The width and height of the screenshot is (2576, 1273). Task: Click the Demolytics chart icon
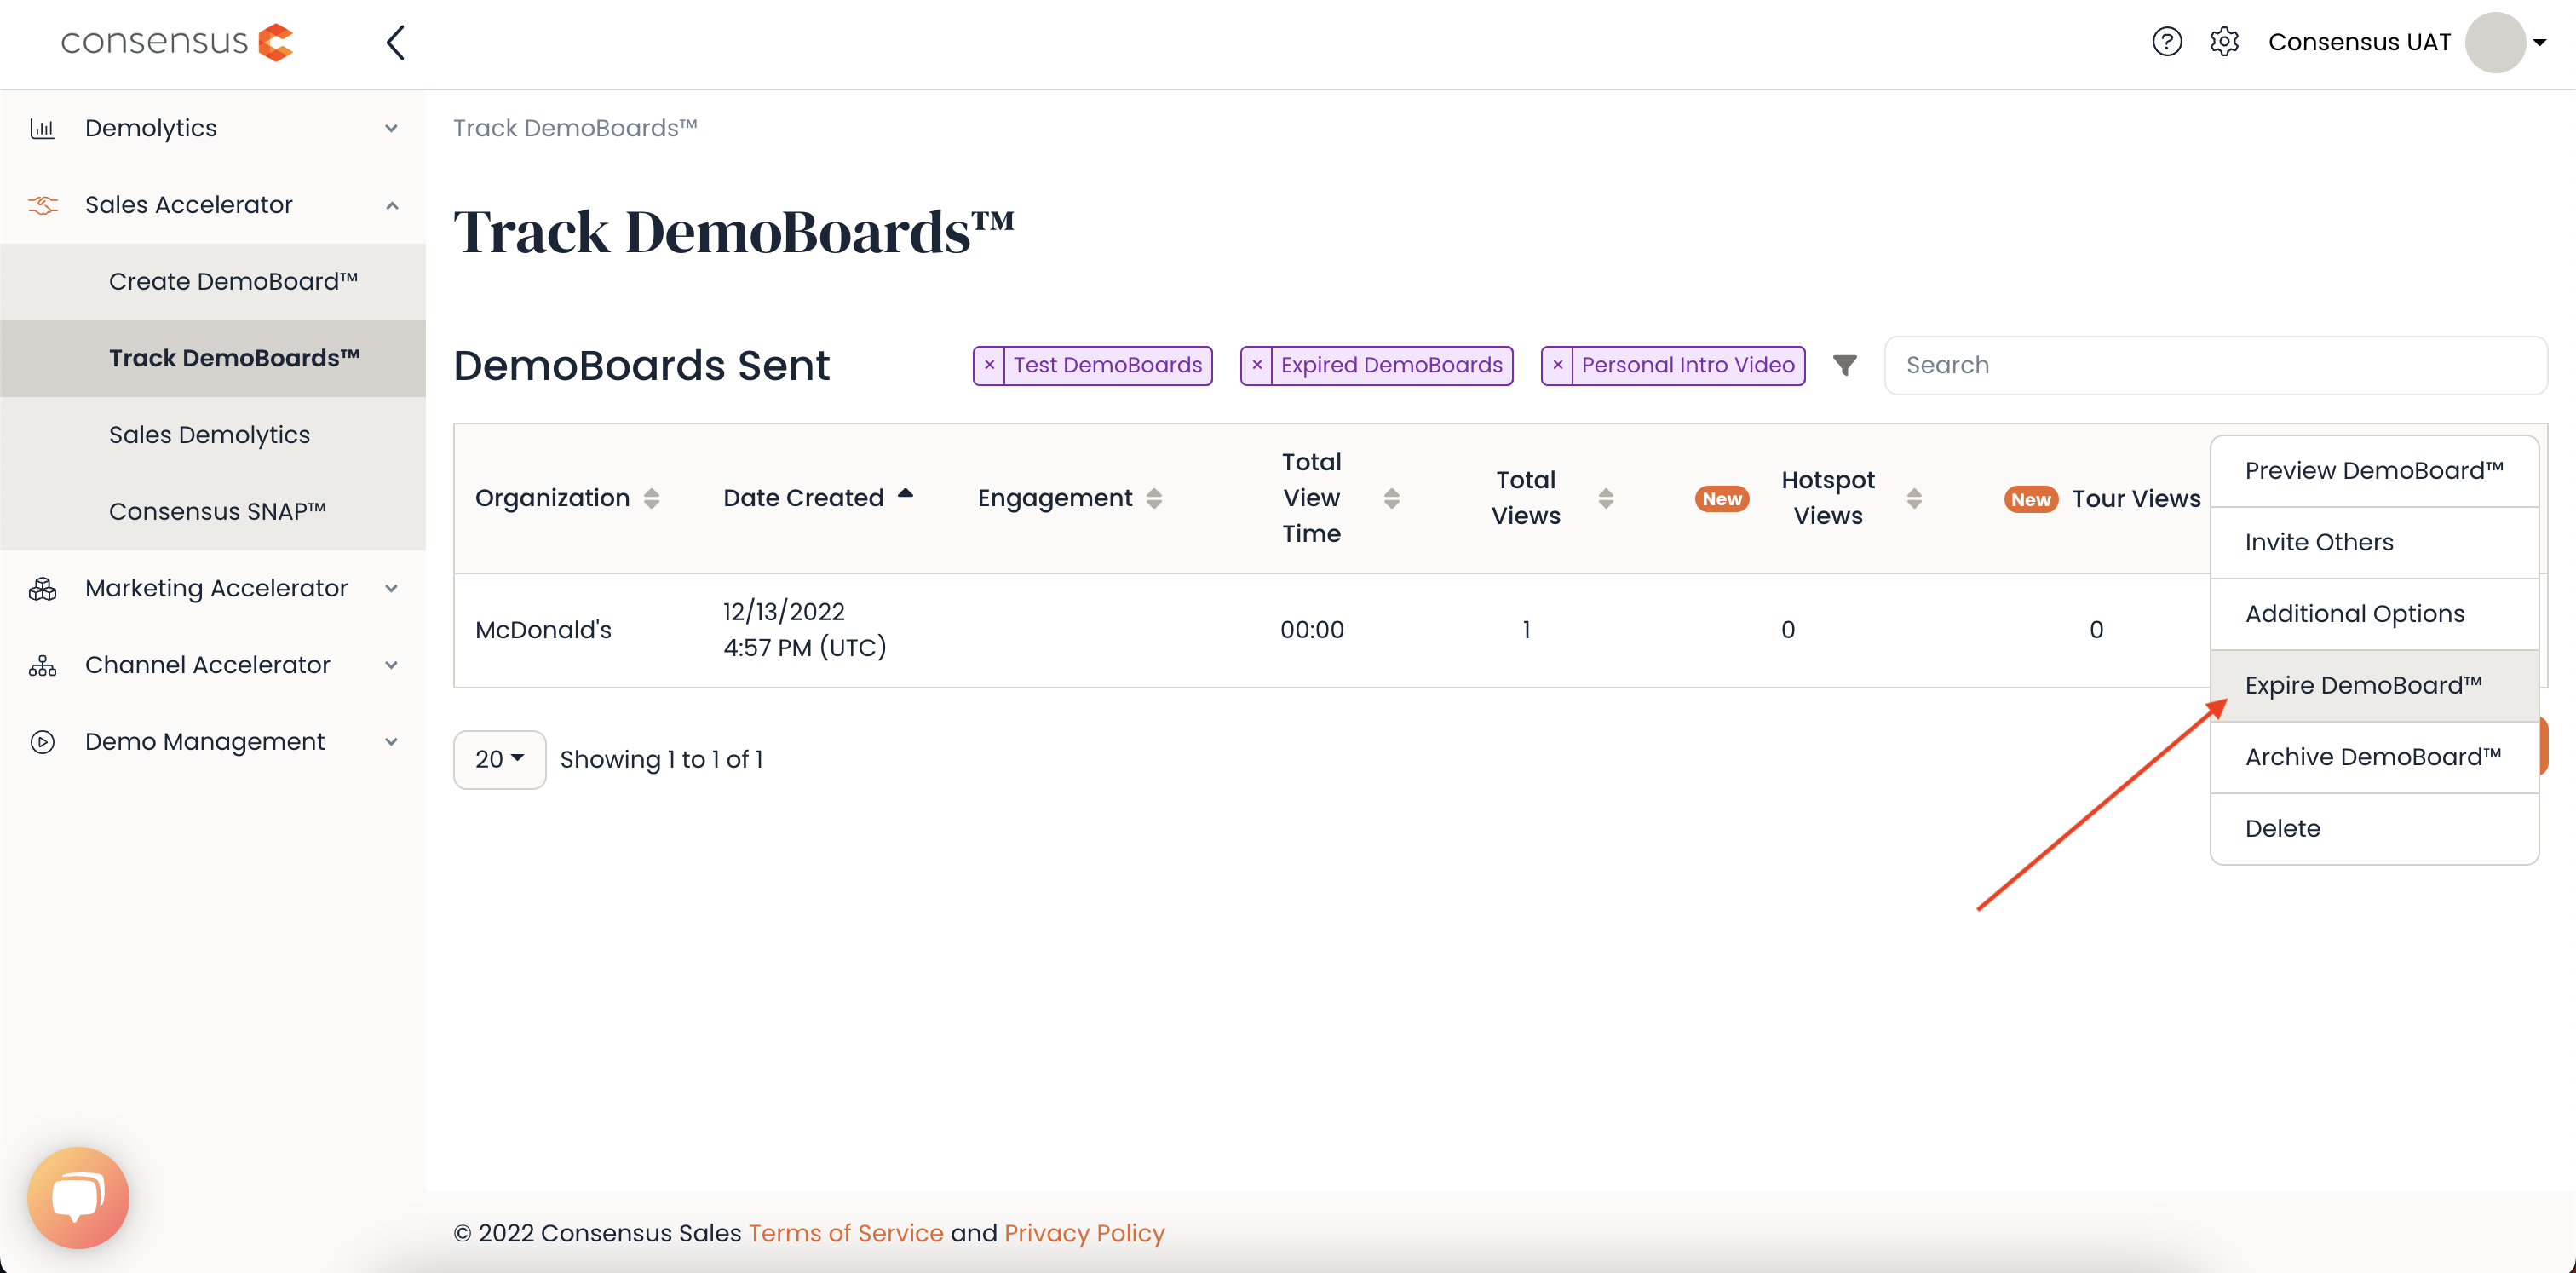pyautogui.click(x=42, y=128)
